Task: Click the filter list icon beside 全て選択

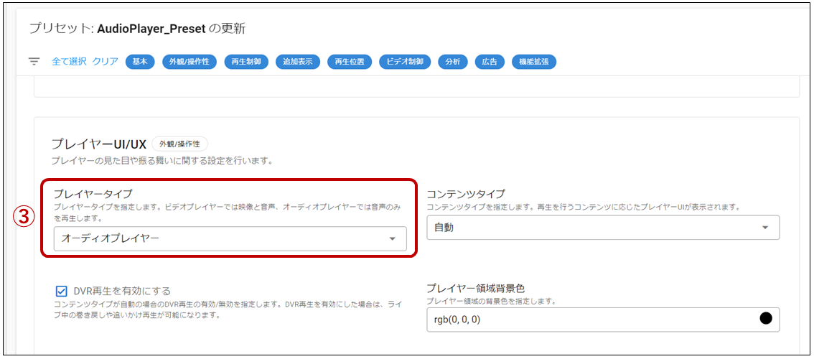Action: coord(34,62)
